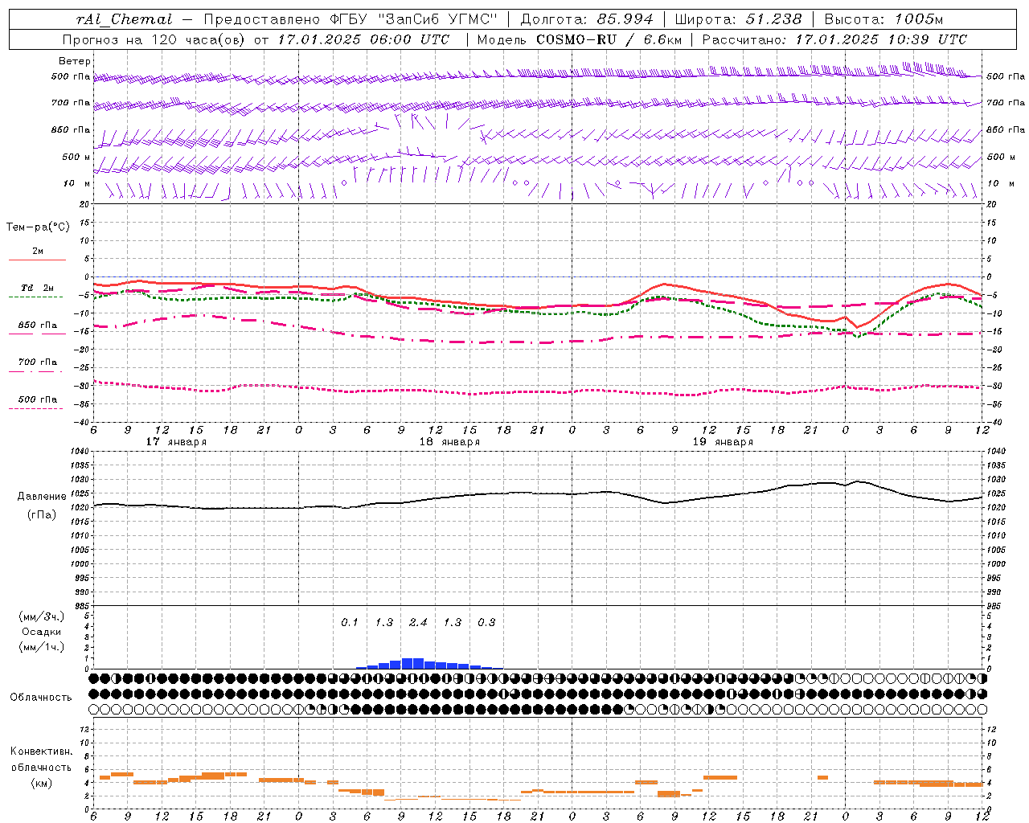Click the forecast start 17.01.2025 06:00 UTC
Screen dimensions: 1029x823
(363, 39)
